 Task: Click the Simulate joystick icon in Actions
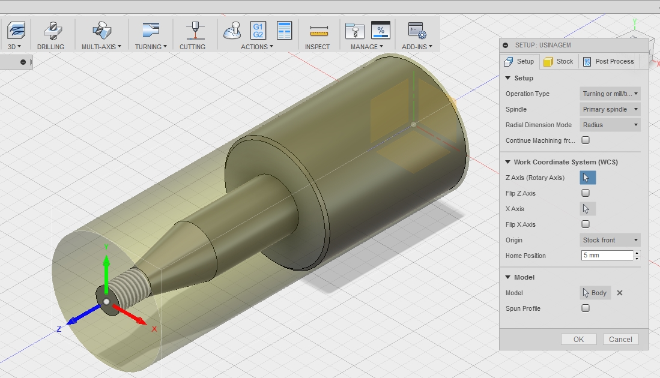[x=232, y=31]
